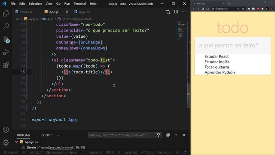275x155 pixels.
Task: Click the UTF-8 encoding status item
Action: [110, 152]
